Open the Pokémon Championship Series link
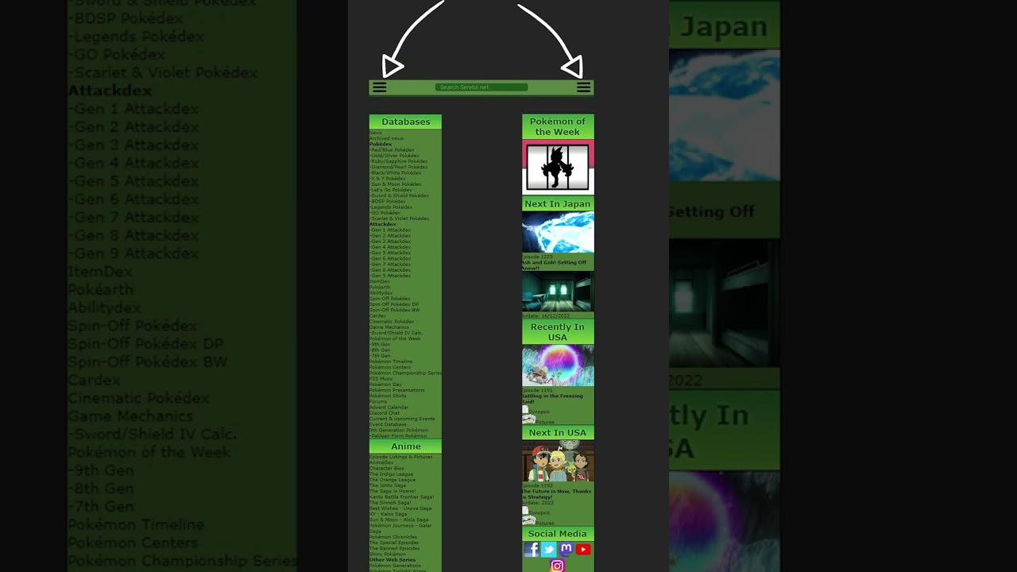 tap(405, 373)
